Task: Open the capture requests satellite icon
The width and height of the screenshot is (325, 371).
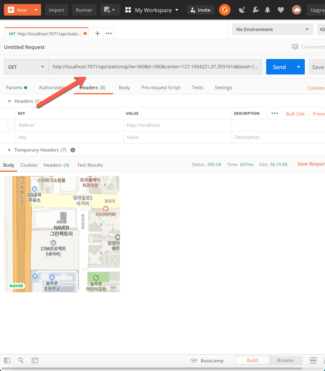Action: click(x=242, y=10)
